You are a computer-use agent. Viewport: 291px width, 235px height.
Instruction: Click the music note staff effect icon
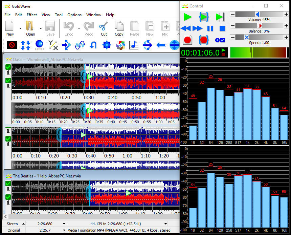point(134,45)
